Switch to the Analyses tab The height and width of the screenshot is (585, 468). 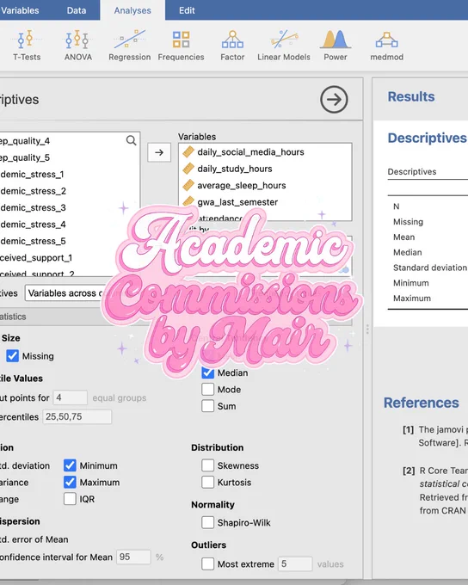click(132, 10)
